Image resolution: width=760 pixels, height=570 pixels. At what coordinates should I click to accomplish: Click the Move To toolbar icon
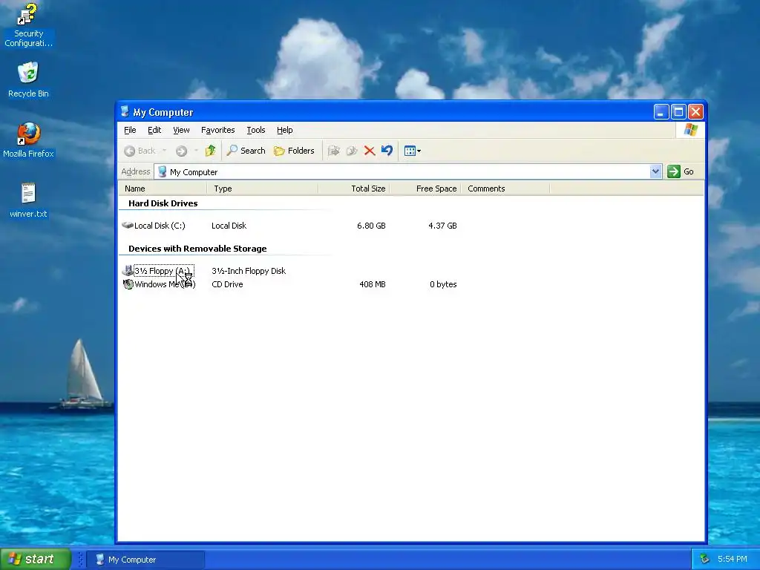coord(333,151)
